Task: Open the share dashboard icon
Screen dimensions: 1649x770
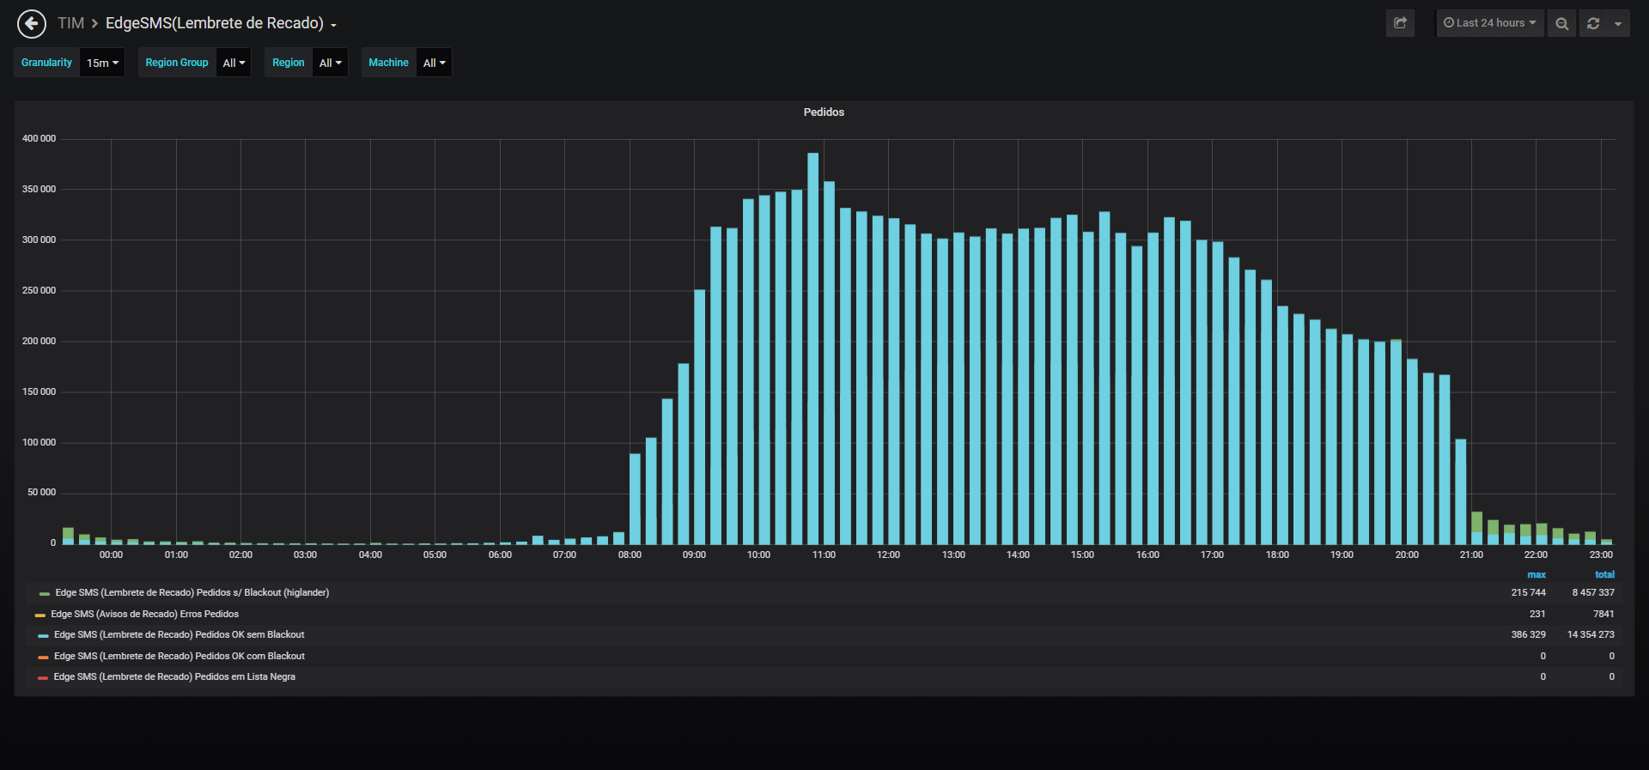Action: click(1400, 23)
